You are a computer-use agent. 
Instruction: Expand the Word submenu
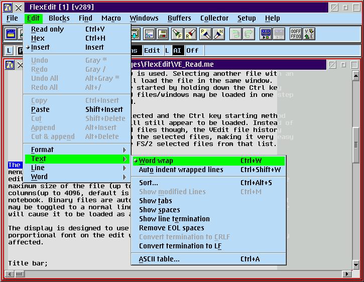[39, 177]
